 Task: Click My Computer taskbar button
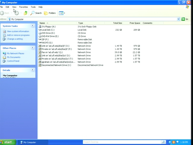click(x=33, y=142)
